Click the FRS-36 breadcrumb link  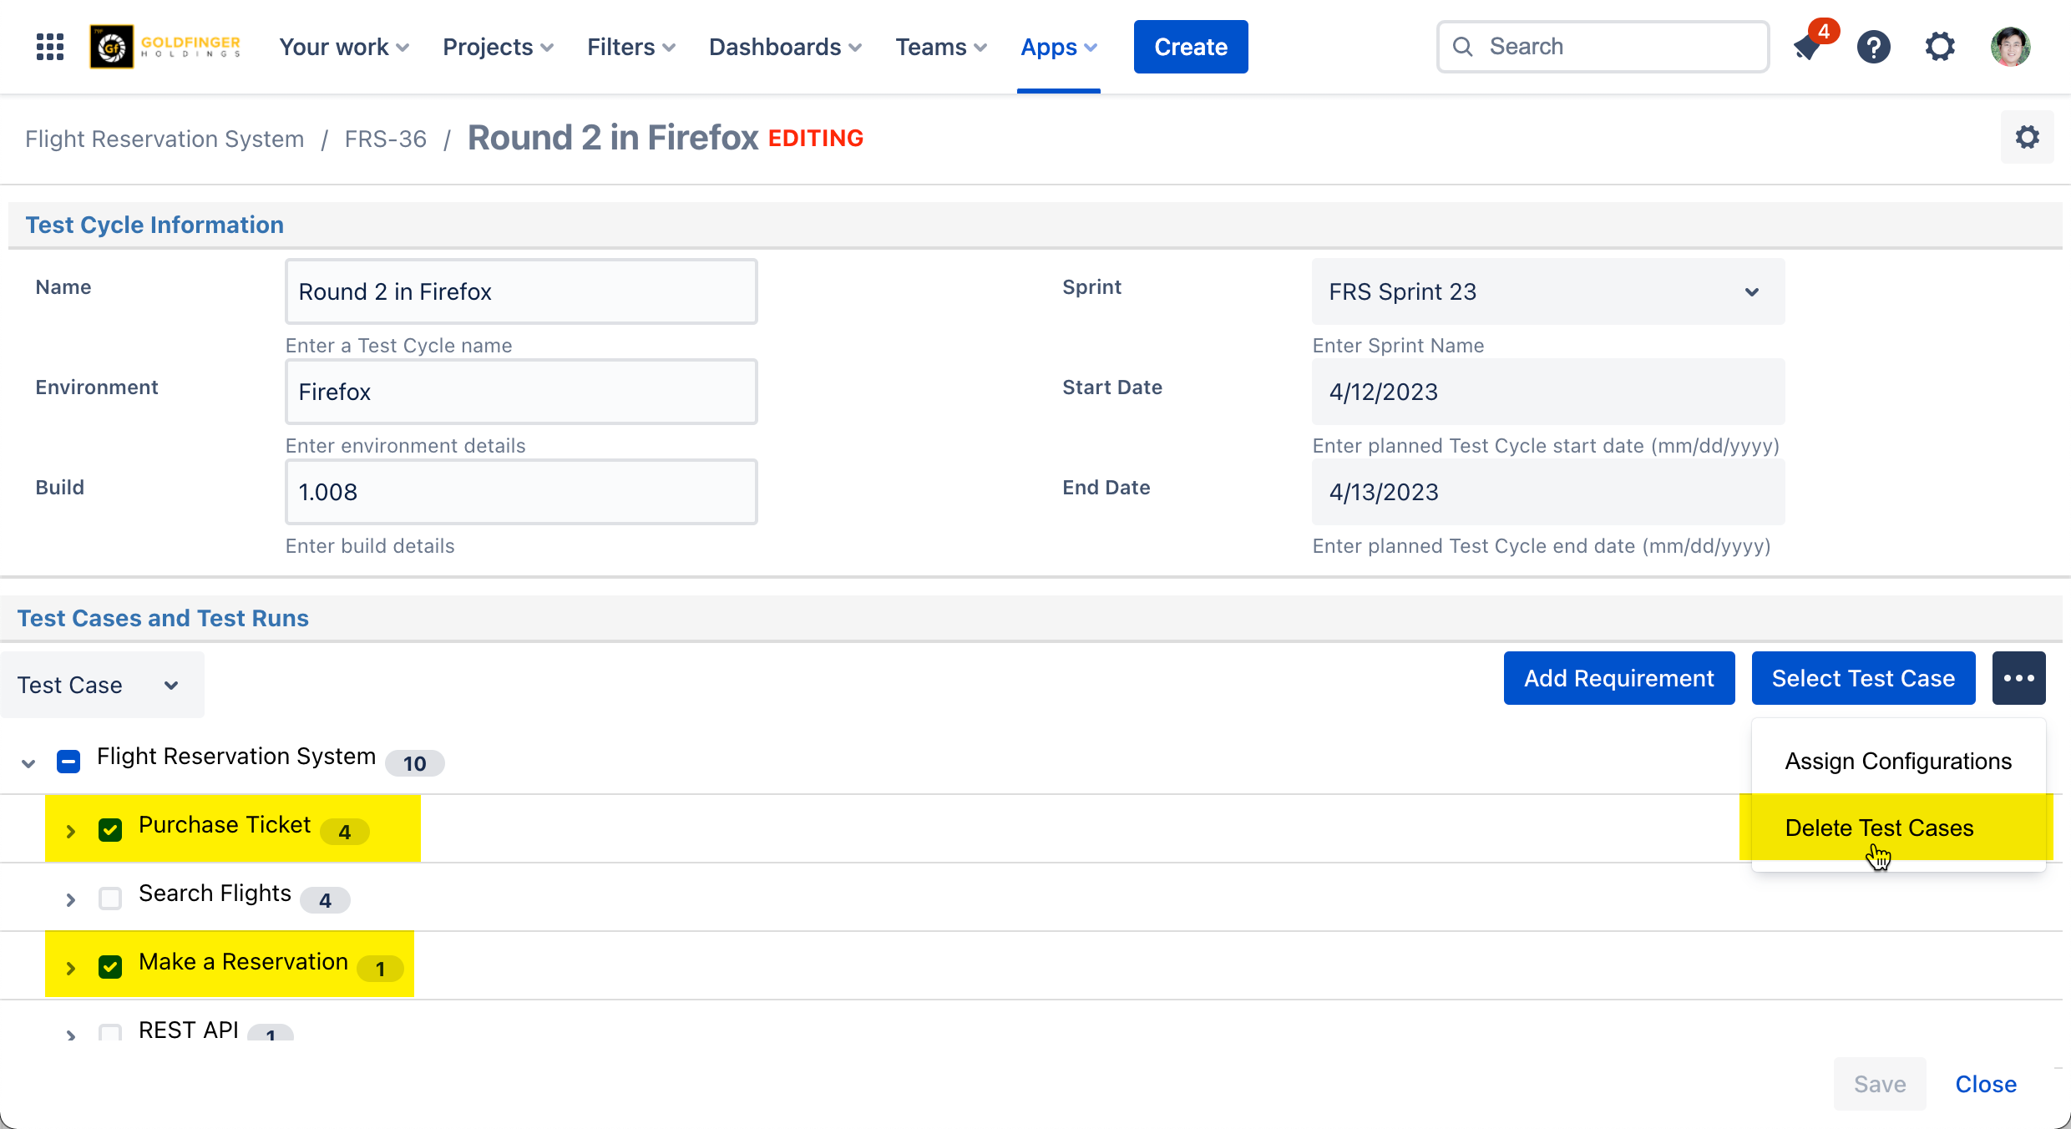point(385,139)
